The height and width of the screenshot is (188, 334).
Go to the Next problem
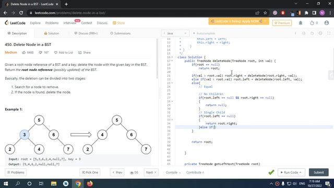tap(151, 172)
